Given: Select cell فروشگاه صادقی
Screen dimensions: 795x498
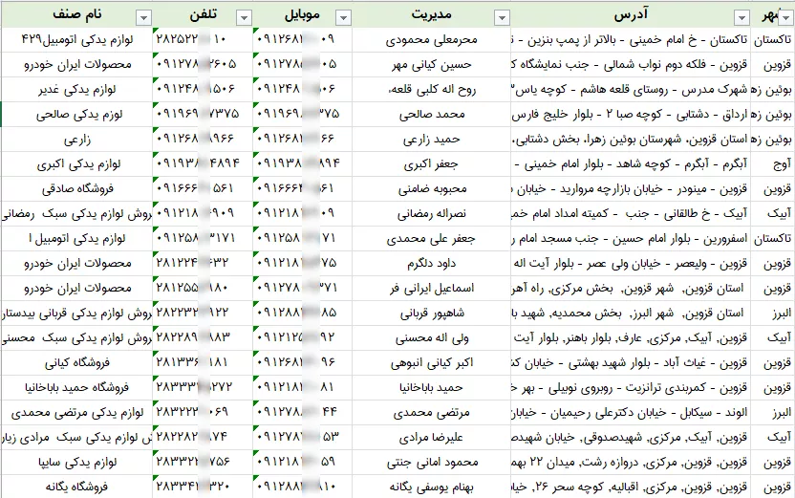Looking at the screenshot, I should (76, 188).
